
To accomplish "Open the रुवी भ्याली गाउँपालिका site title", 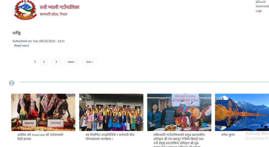I will pyautogui.click(x=60, y=7).
